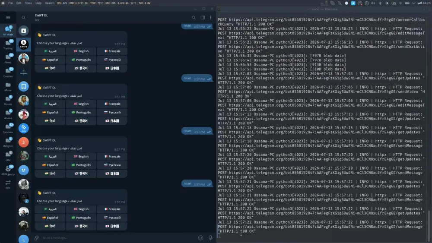Search within the SWIFT DL conversation

tap(194, 18)
